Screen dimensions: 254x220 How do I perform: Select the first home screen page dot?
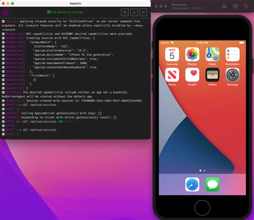[x=200, y=171]
